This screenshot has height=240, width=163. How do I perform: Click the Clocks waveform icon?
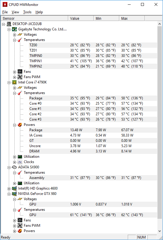20,162
